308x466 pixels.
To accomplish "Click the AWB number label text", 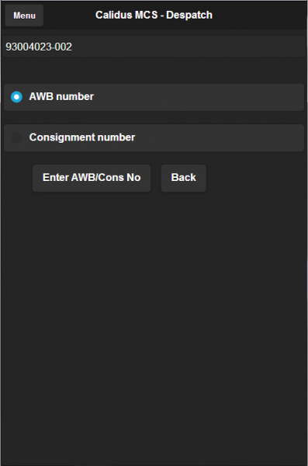I will tap(61, 96).
